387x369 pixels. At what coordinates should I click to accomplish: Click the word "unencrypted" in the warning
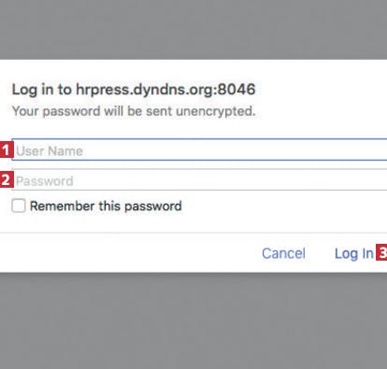(215, 111)
